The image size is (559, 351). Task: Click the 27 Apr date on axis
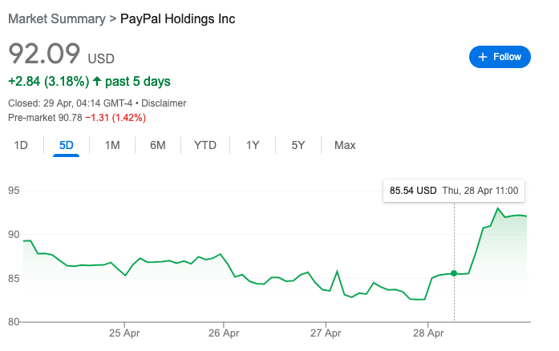point(326,333)
